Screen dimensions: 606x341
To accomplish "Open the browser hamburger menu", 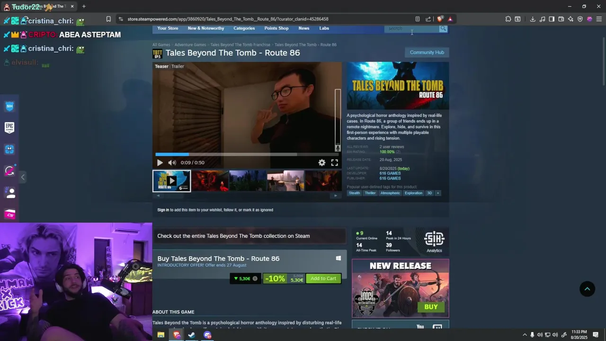I will [599, 19].
